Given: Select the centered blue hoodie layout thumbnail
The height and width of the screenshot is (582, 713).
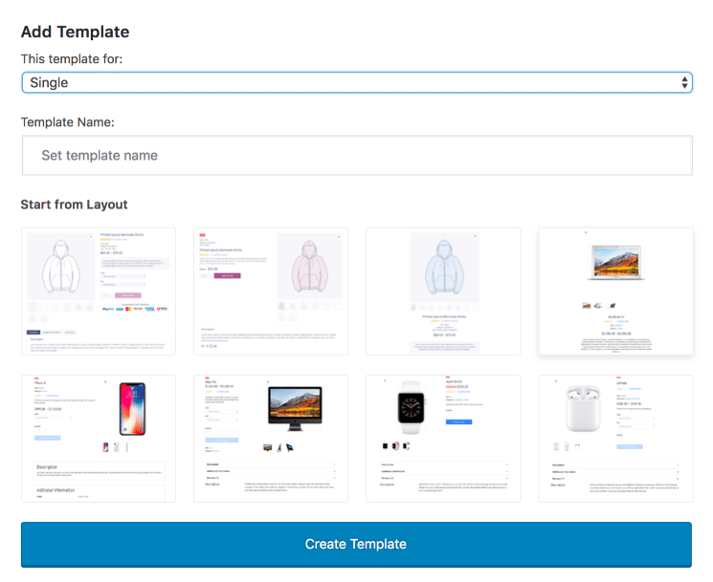Looking at the screenshot, I should coord(443,291).
